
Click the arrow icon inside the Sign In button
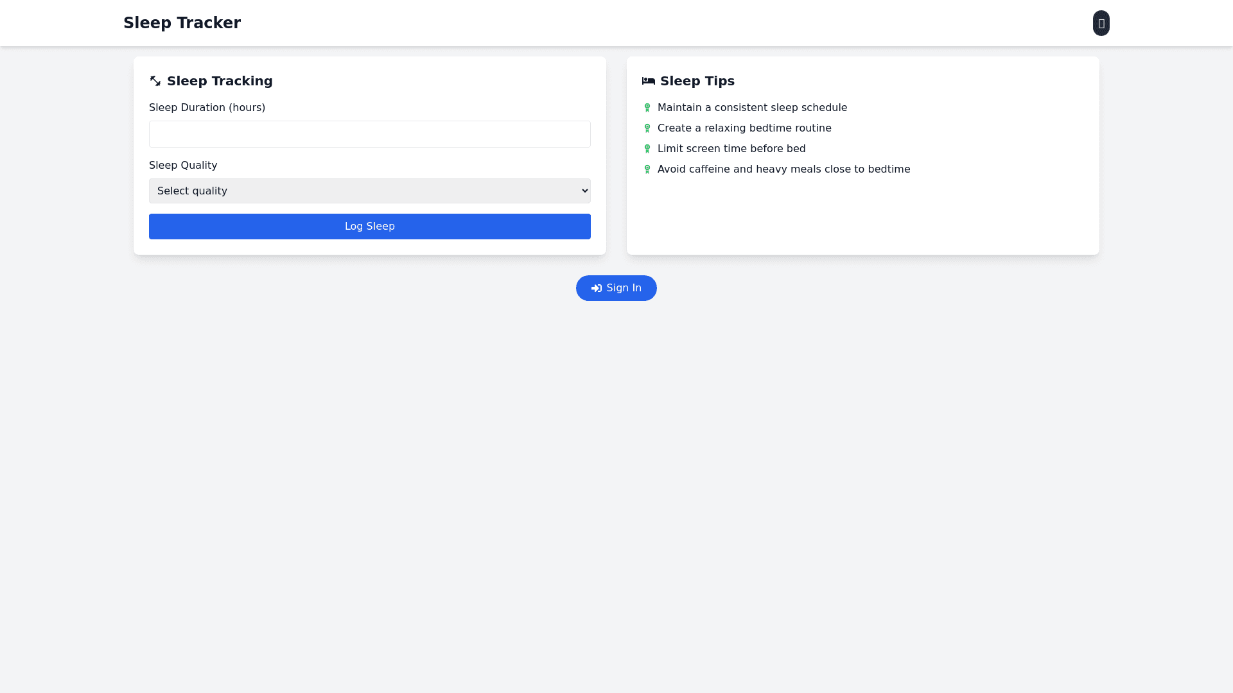point(596,288)
